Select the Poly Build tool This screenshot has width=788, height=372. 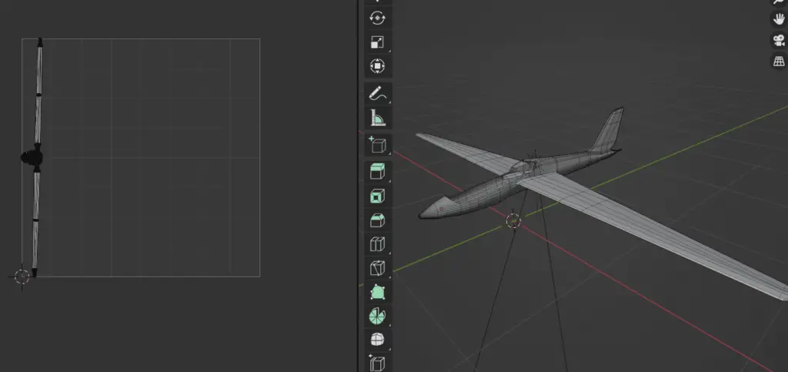[377, 293]
